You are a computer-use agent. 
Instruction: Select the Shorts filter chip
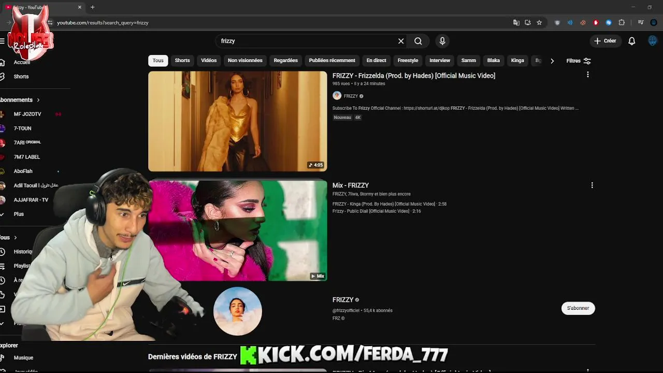(x=182, y=61)
